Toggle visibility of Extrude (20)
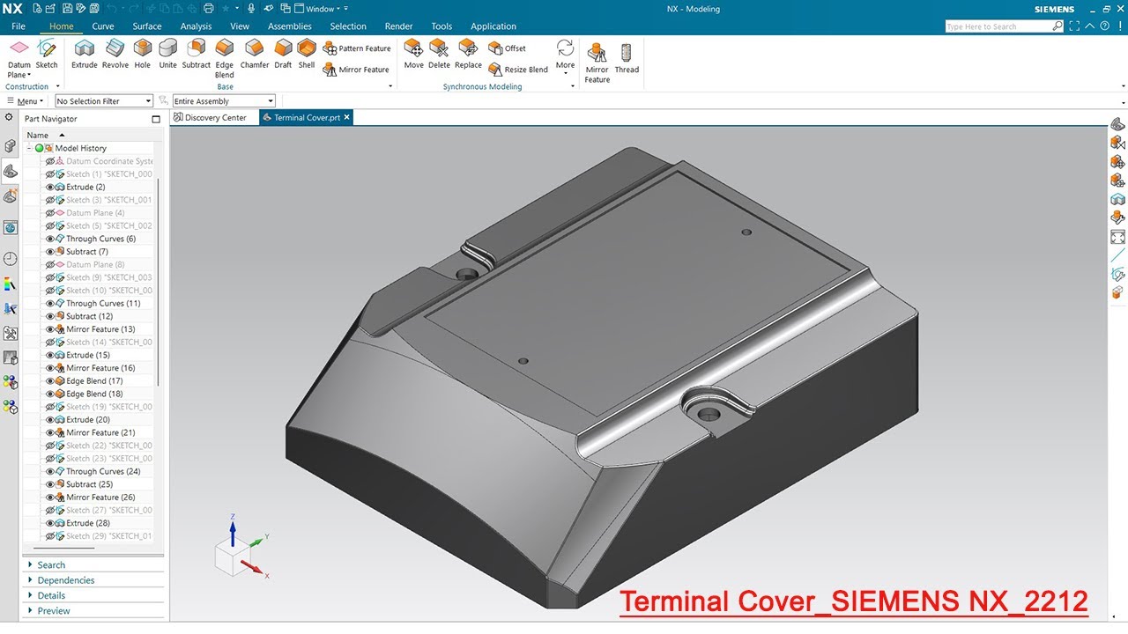Screen dimensions: 1128x634 pyautogui.click(x=50, y=420)
